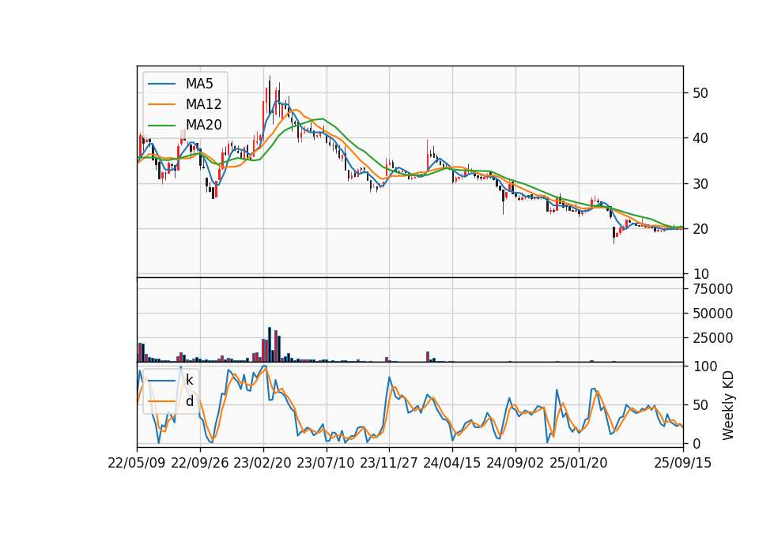Click the 23/02/20 date tick label
The image size is (759, 545).
(x=262, y=463)
